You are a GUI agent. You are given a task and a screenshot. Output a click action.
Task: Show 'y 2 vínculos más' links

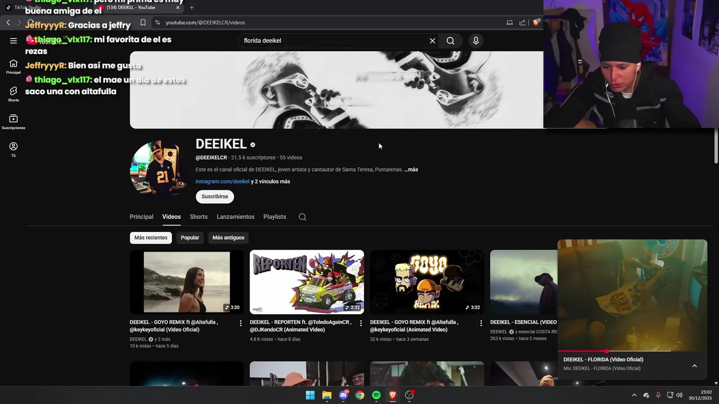270,181
